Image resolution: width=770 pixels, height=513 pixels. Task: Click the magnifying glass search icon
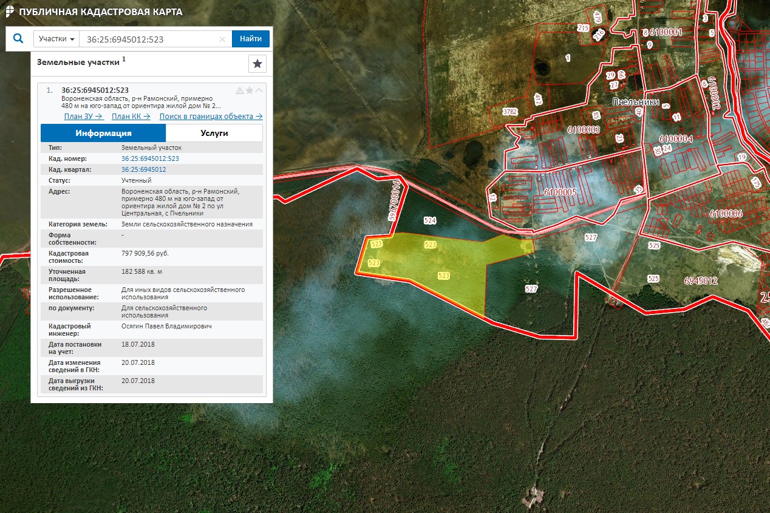pos(18,38)
